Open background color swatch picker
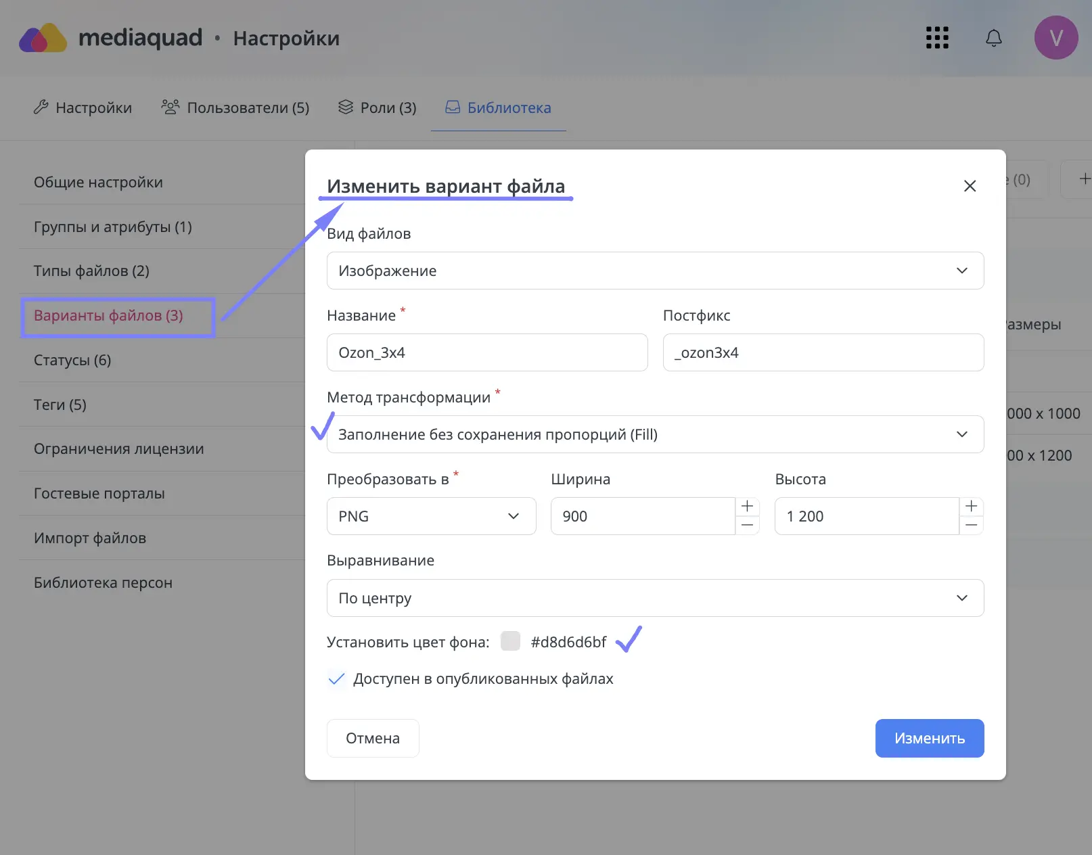Image resolution: width=1092 pixels, height=855 pixels. (510, 641)
